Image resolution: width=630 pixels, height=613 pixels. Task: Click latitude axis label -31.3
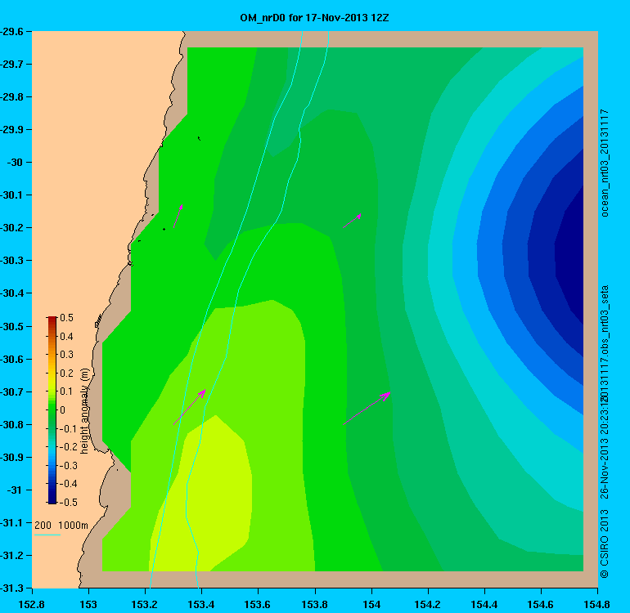click(11, 588)
